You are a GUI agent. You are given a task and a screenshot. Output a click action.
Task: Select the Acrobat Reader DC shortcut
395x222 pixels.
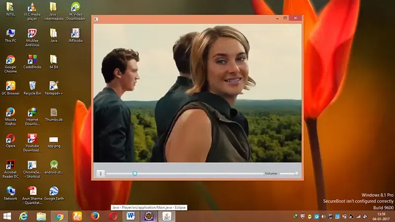[10, 169]
